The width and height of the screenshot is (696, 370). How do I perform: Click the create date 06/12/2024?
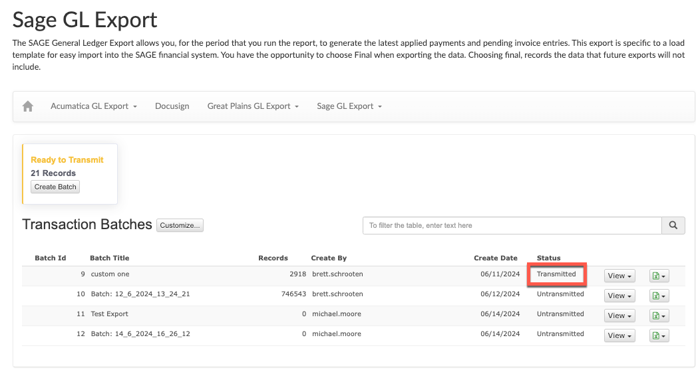coord(500,294)
